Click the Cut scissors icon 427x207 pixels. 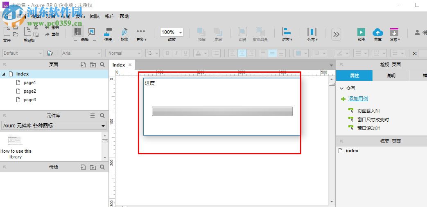pos(36,27)
